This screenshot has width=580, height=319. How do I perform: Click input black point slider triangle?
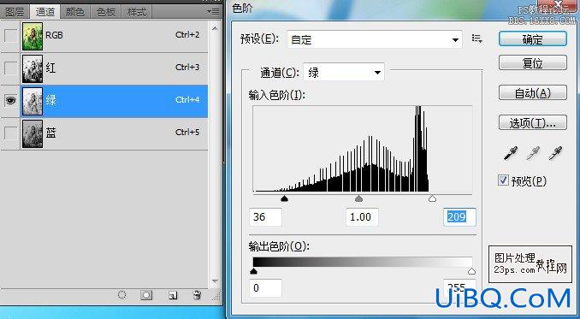[284, 199]
